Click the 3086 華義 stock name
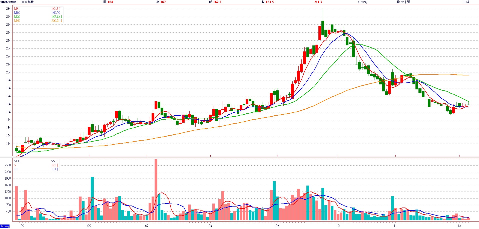Image resolution: width=479 pixels, height=229 pixels. 27,2
